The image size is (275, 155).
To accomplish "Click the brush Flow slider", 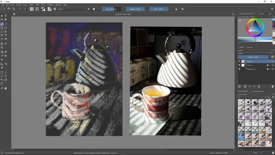I will pyautogui.click(x=159, y=9).
